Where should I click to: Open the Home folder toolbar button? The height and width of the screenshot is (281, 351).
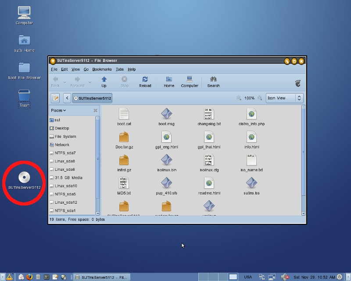169,82
